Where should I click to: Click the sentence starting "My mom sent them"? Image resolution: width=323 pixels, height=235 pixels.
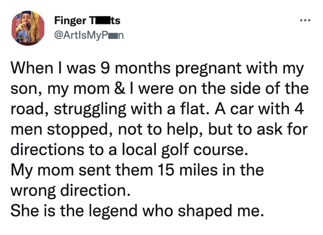click(137, 170)
